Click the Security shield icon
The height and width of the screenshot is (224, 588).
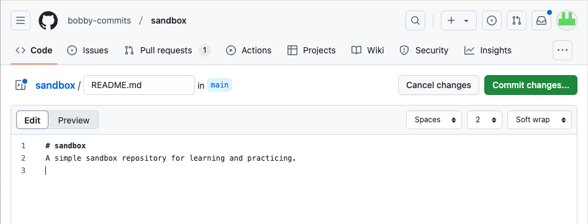point(404,50)
